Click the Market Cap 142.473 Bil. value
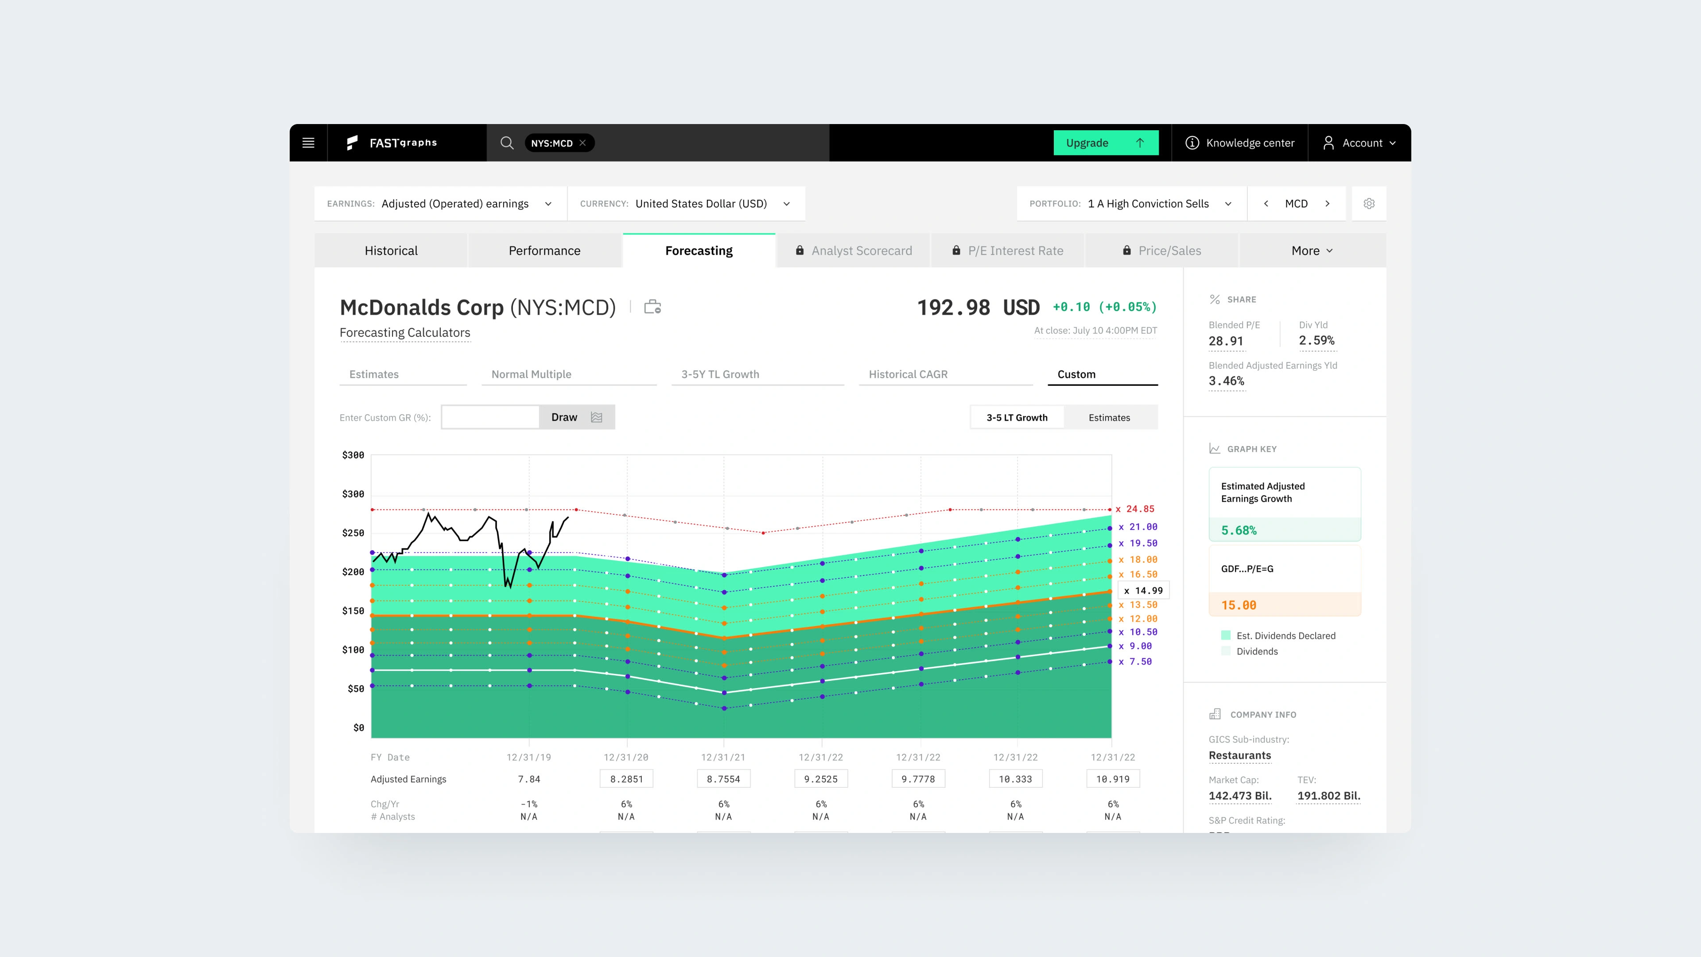 [x=1240, y=796]
